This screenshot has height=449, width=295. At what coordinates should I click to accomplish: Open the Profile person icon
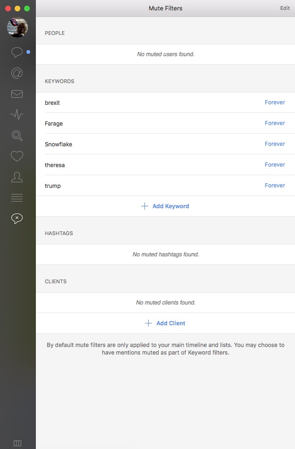tap(17, 177)
